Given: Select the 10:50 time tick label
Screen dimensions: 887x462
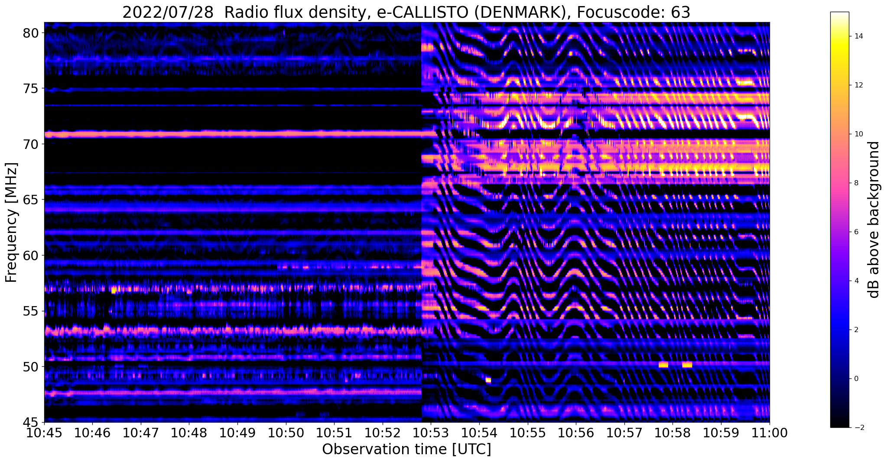Looking at the screenshot, I should [x=286, y=433].
